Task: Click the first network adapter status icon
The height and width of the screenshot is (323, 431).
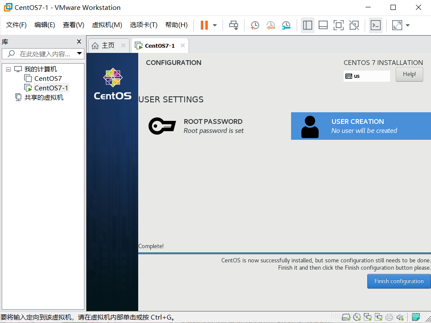Action: point(368,317)
